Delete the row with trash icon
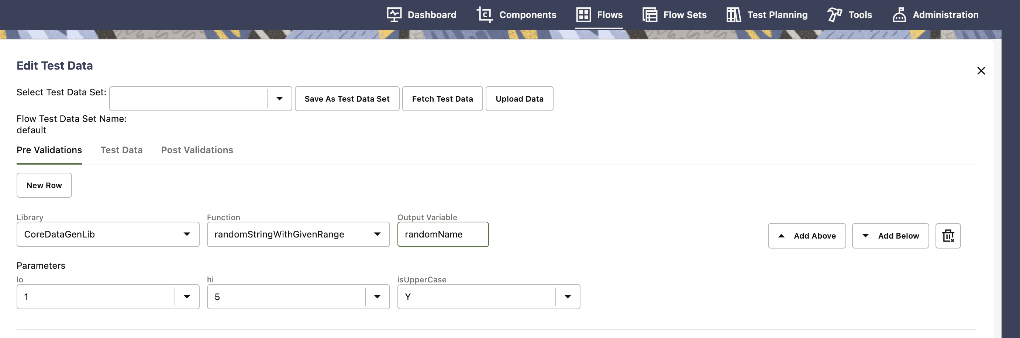Screen dimensions: 1020x338 948,236
